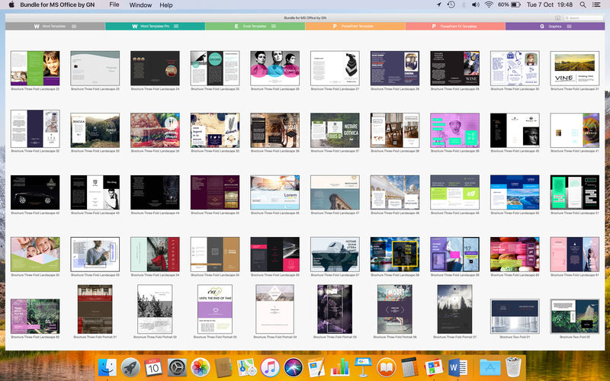Select the VINE vineyard brochure template
The height and width of the screenshot is (381, 610).
click(575, 68)
